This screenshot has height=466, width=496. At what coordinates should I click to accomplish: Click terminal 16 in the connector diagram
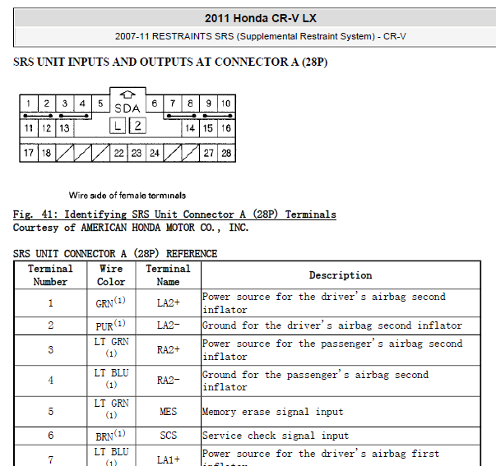tap(226, 128)
